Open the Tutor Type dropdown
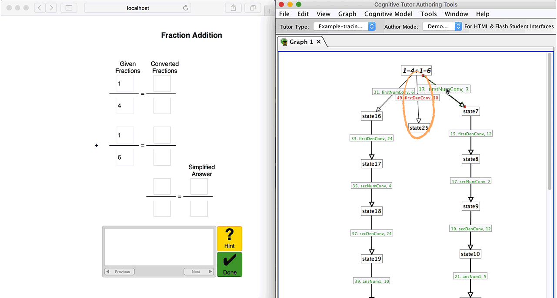Viewport: 557px width, 298px height. coord(344,26)
